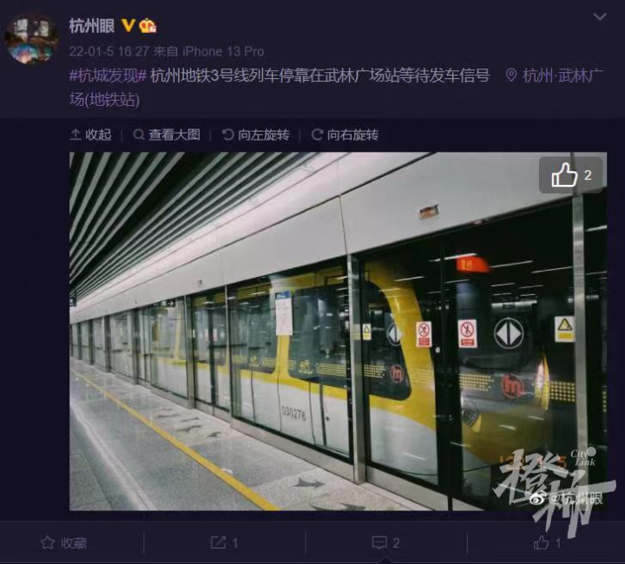Click the crown membership badge icon

tap(148, 26)
